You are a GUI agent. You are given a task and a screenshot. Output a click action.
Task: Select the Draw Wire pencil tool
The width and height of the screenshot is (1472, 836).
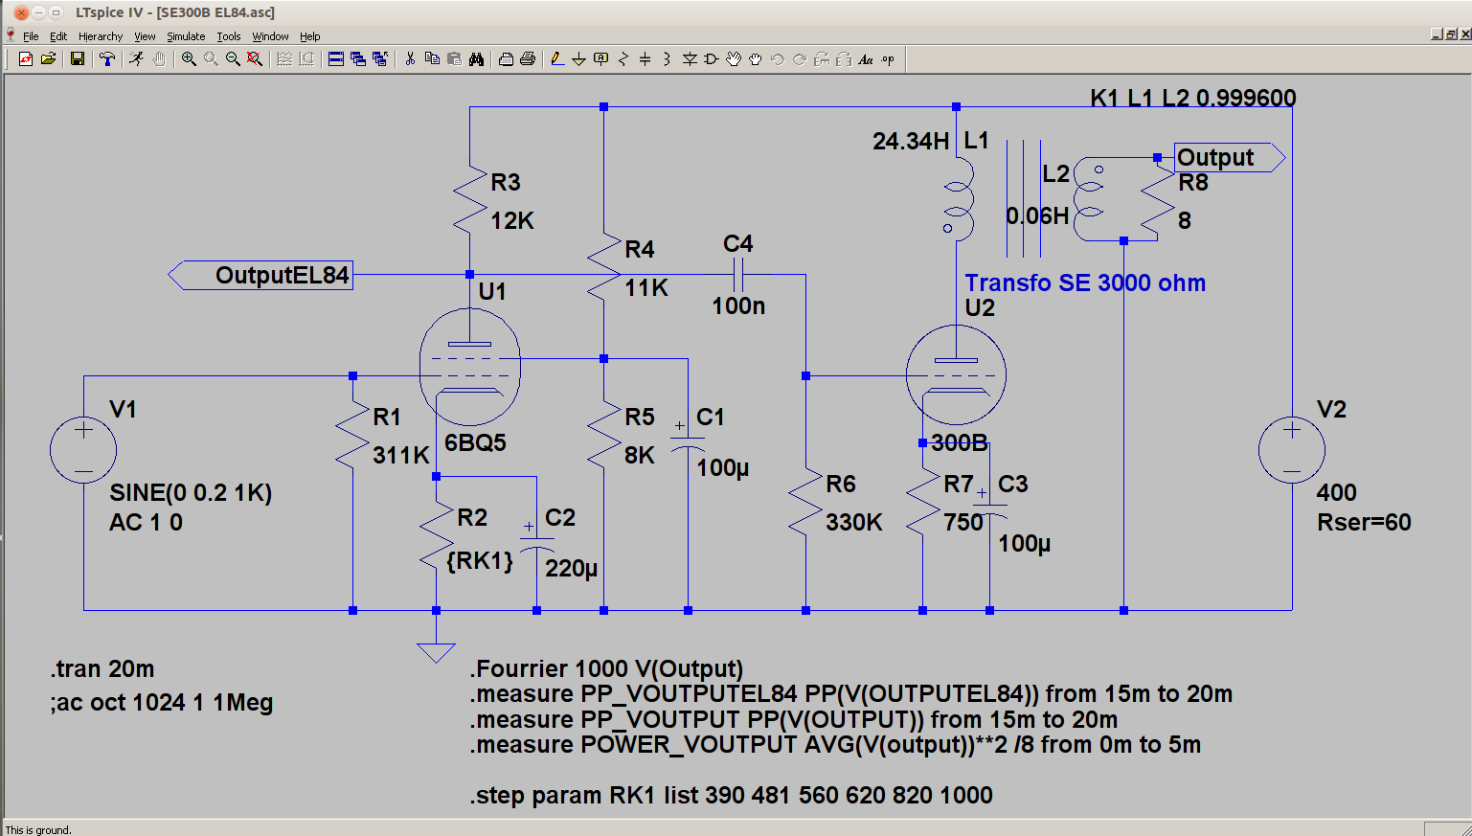pos(557,59)
